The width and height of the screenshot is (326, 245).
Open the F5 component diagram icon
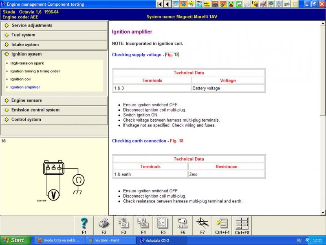click(163, 226)
